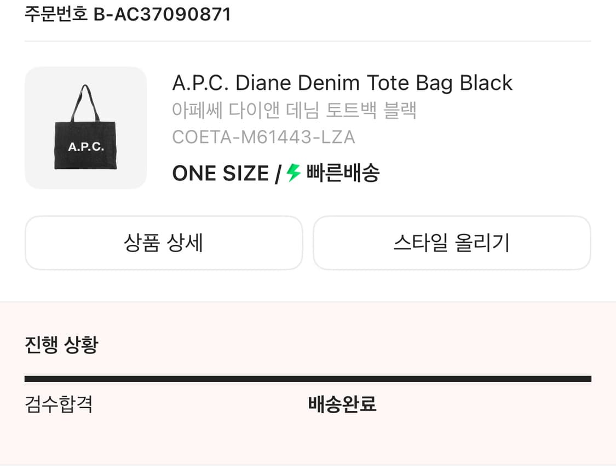Open the A.P.C. tote bag product thumbnail
616x474 pixels.
coord(86,128)
